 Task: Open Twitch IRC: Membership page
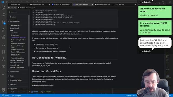click(17, 60)
